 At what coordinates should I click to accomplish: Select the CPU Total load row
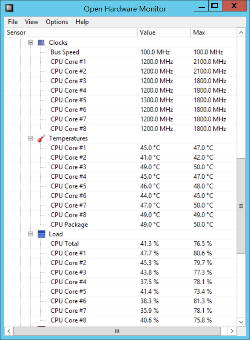[x=120, y=243]
